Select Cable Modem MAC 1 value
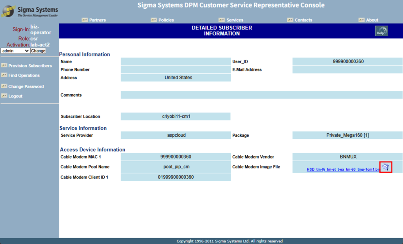The width and height of the screenshot is (403, 244). pos(176,157)
